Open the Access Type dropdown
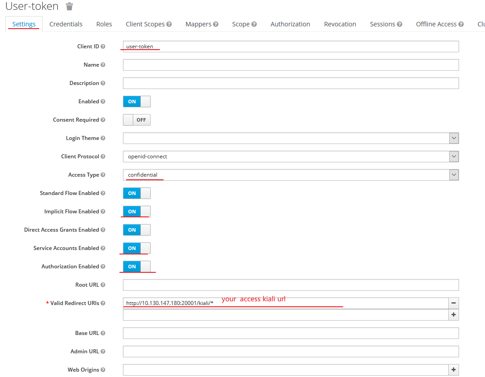The height and width of the screenshot is (377, 485). coord(291,175)
